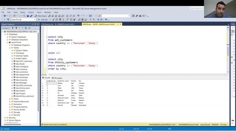
Task: Click Disconnect icon in Object Explorer
Action: [x=16, y=28]
